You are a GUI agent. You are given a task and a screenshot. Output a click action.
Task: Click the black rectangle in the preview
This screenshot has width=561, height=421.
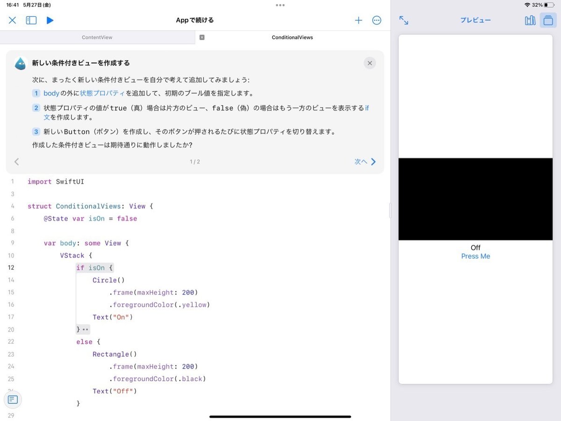tap(475, 199)
